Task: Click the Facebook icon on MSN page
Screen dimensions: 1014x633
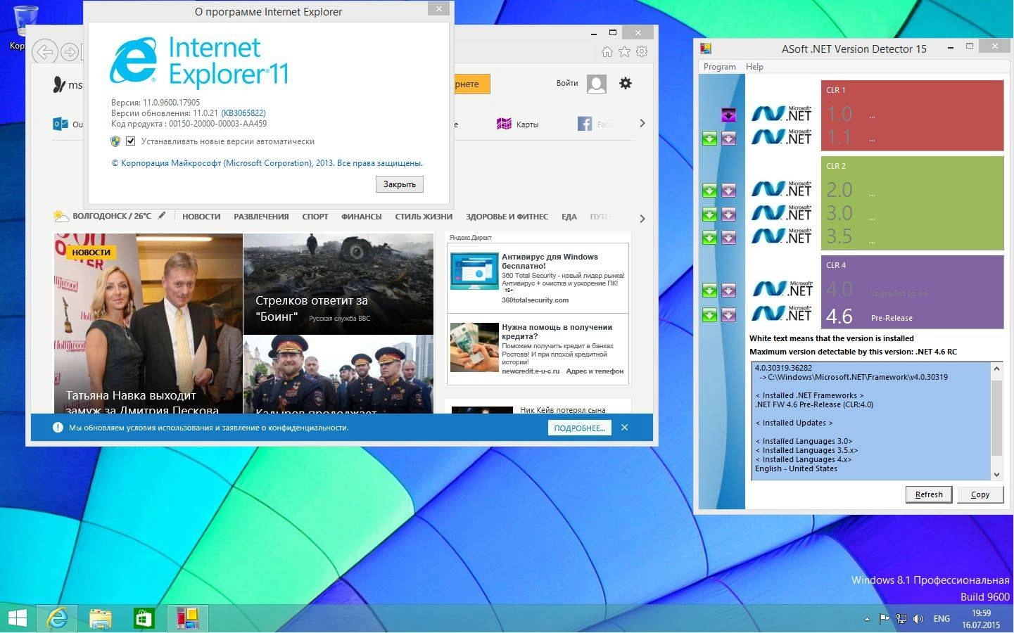Action: 585,124
